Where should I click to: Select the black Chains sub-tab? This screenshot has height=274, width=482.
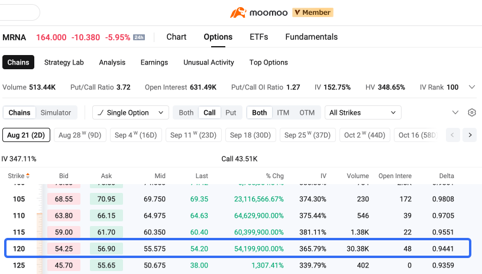tap(18, 62)
